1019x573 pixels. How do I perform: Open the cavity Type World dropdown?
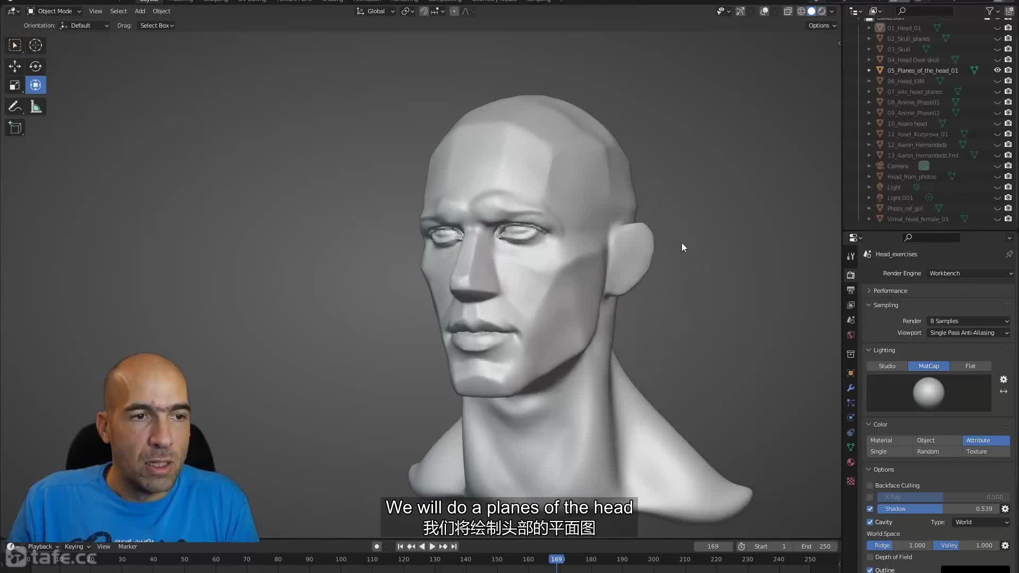(981, 522)
